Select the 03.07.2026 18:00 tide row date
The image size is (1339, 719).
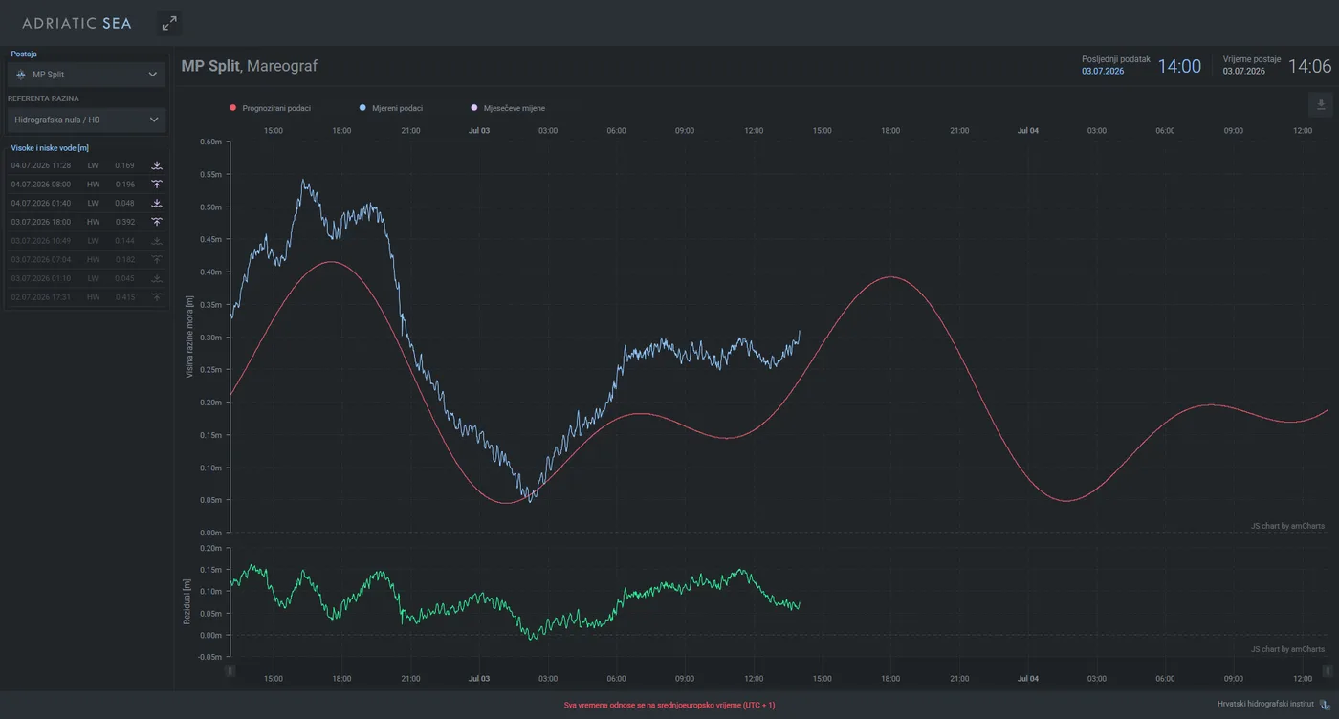[41, 222]
